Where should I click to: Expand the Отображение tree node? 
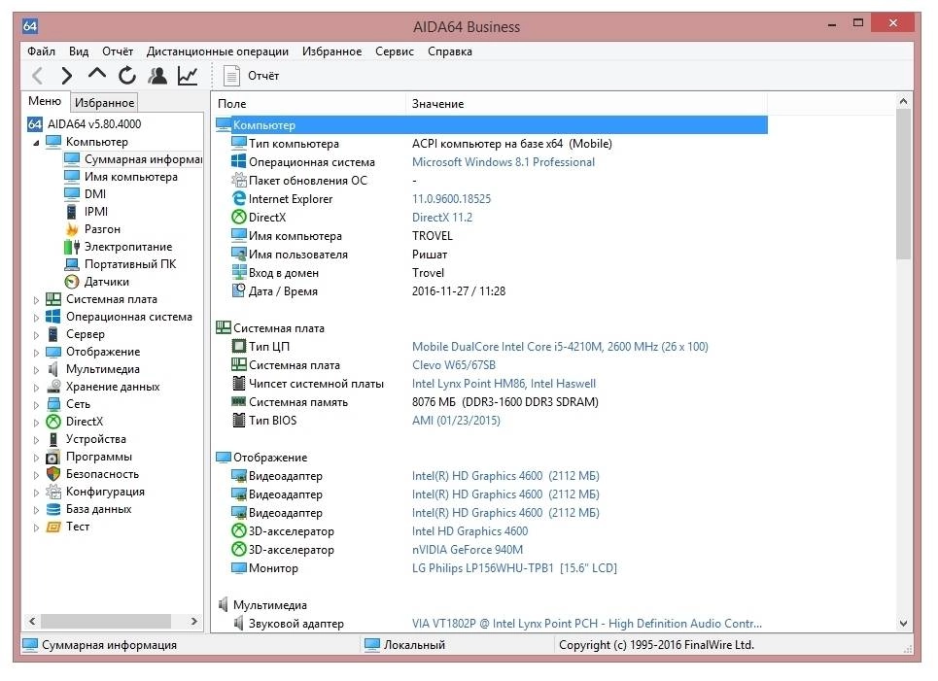tap(36, 353)
